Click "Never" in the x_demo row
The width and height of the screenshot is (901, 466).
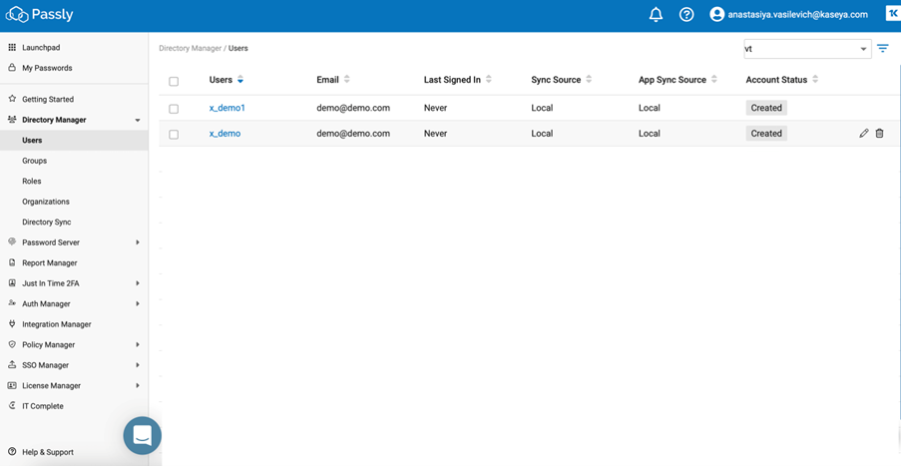pos(435,134)
